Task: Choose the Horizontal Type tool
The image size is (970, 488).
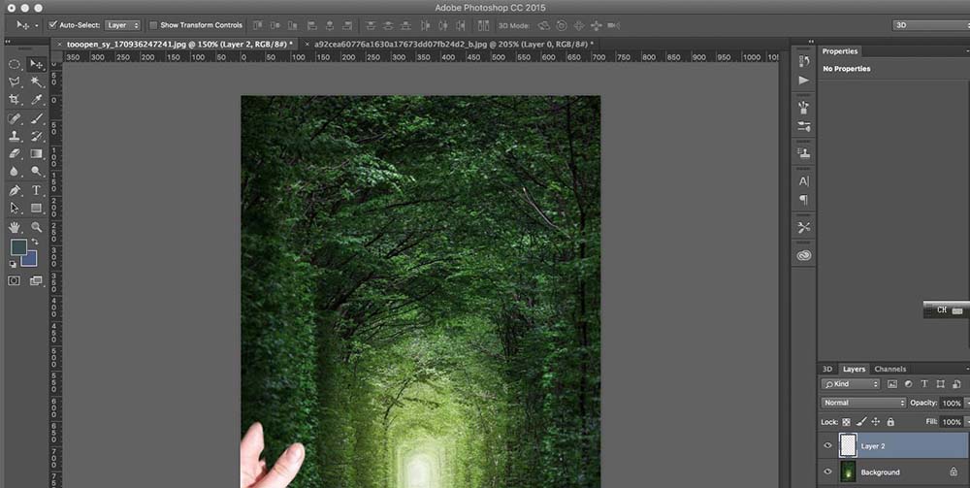Action: 37,190
